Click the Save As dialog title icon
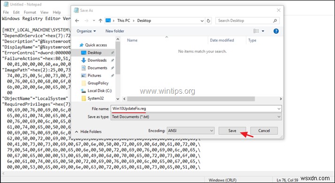 76,10
